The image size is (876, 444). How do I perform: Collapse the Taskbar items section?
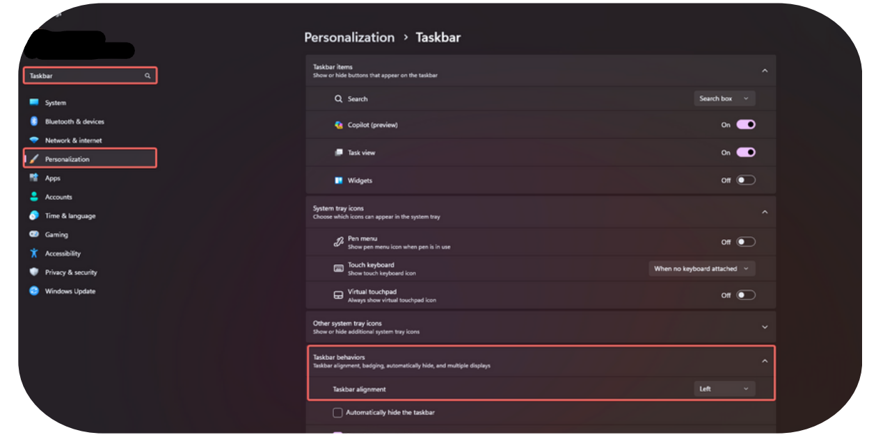coord(765,71)
